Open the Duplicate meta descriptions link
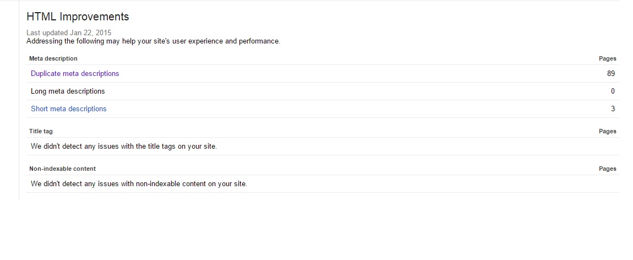Viewport: 633px width, 260px height. click(x=75, y=73)
